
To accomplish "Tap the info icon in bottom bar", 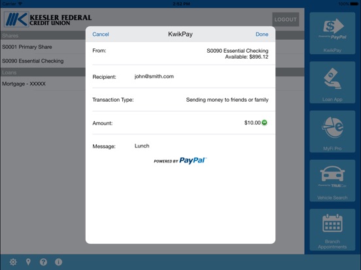I will pyautogui.click(x=58, y=262).
